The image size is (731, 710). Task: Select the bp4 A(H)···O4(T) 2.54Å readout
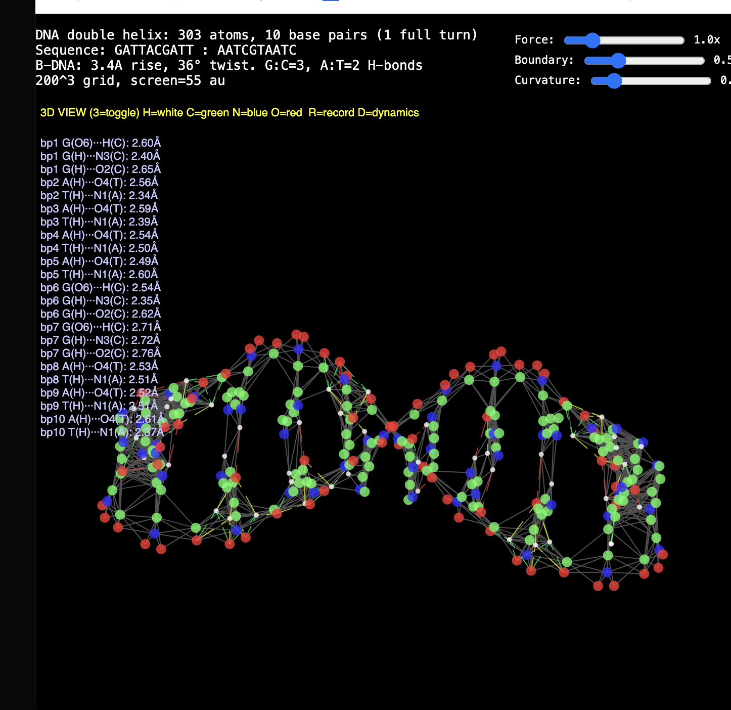(100, 235)
